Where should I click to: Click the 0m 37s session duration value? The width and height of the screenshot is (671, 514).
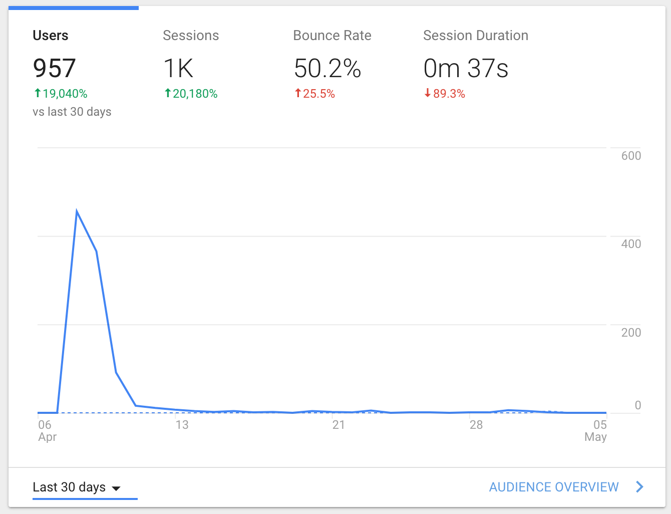tap(466, 69)
